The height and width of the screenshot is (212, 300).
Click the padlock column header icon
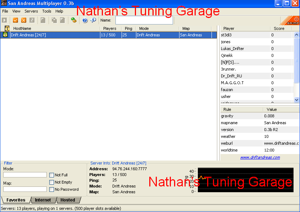[7, 28]
